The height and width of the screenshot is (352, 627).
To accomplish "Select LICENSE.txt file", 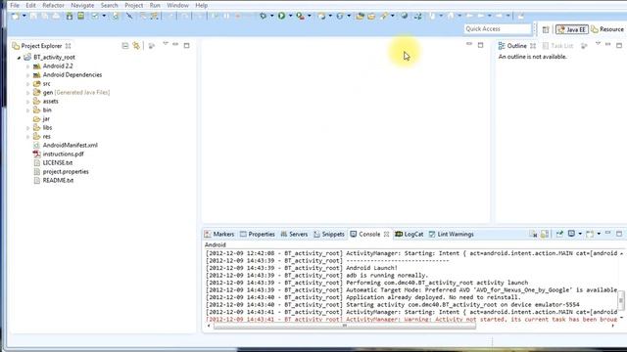I will pyautogui.click(x=53, y=163).
